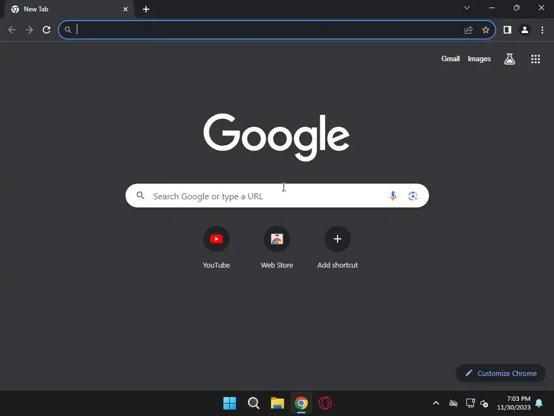Launch Opera from the taskbar
This screenshot has width=554, height=416.
(325, 403)
